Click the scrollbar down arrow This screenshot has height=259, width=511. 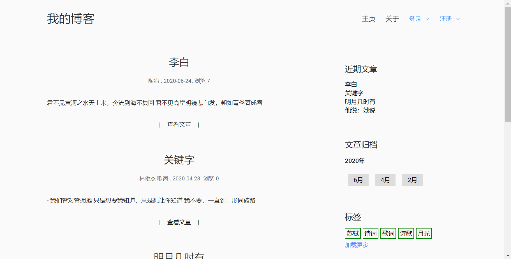(x=508, y=256)
